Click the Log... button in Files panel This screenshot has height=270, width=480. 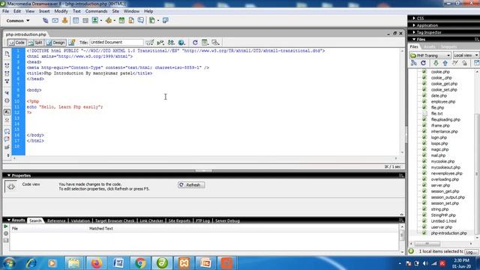pos(471,252)
